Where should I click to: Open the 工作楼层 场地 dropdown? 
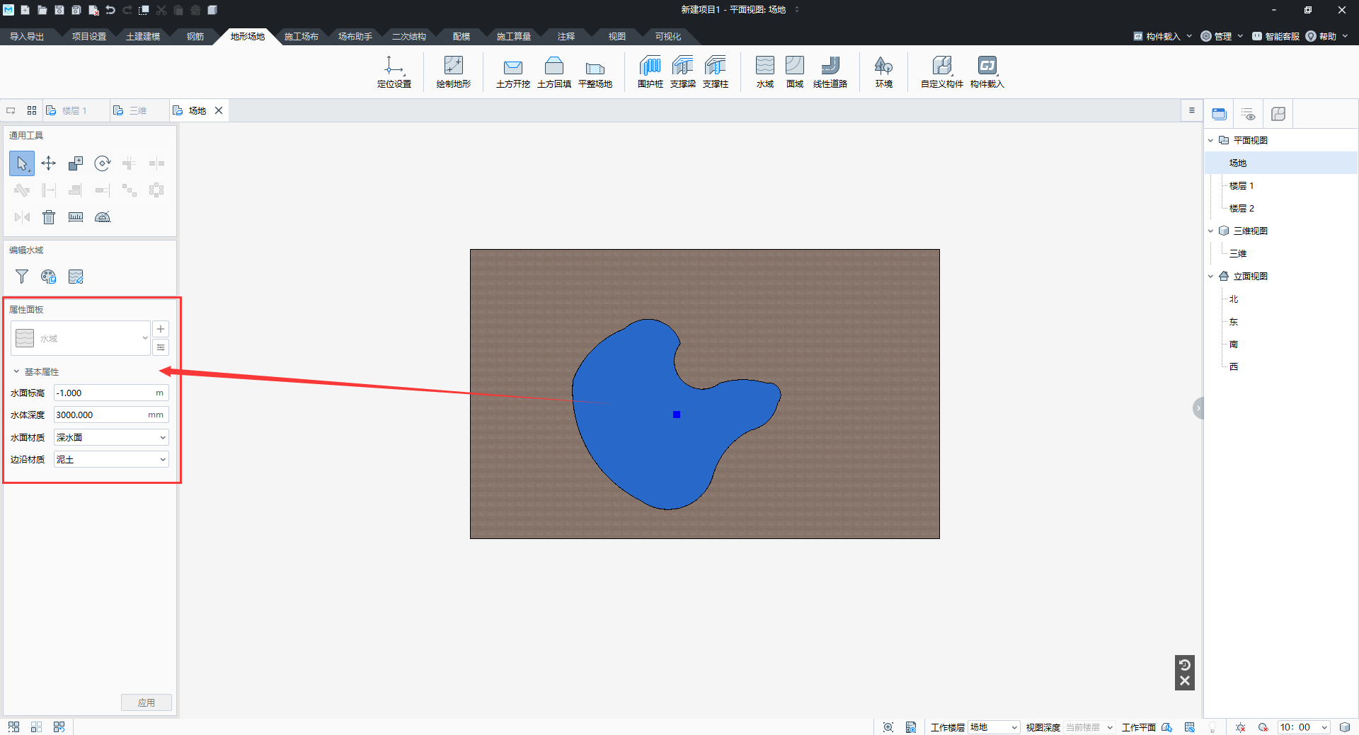[x=994, y=727]
